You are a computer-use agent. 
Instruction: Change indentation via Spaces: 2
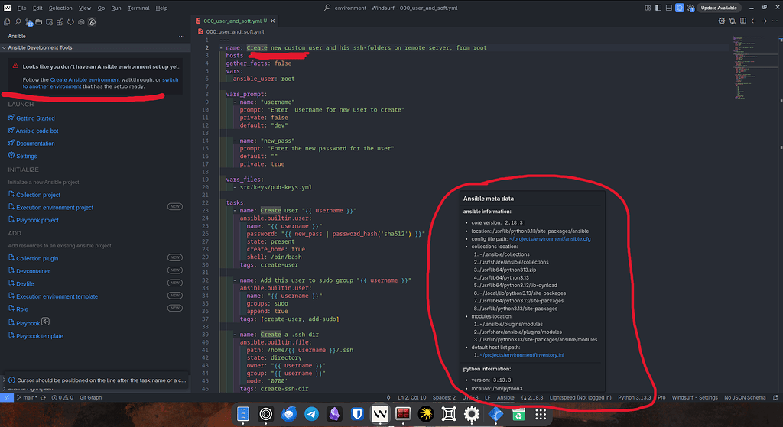coord(444,397)
